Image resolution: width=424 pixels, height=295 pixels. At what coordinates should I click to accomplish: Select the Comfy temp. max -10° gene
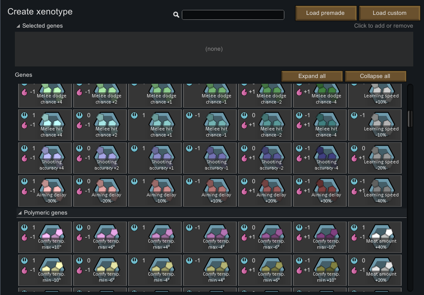pyautogui.click(x=320, y=237)
